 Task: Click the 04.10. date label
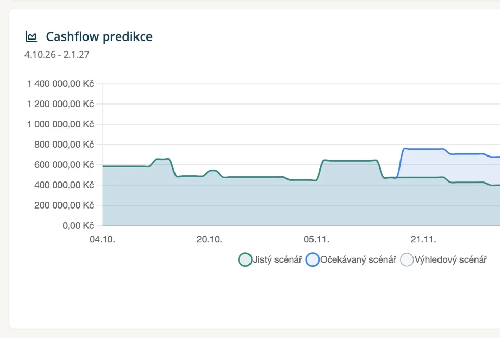(x=103, y=239)
